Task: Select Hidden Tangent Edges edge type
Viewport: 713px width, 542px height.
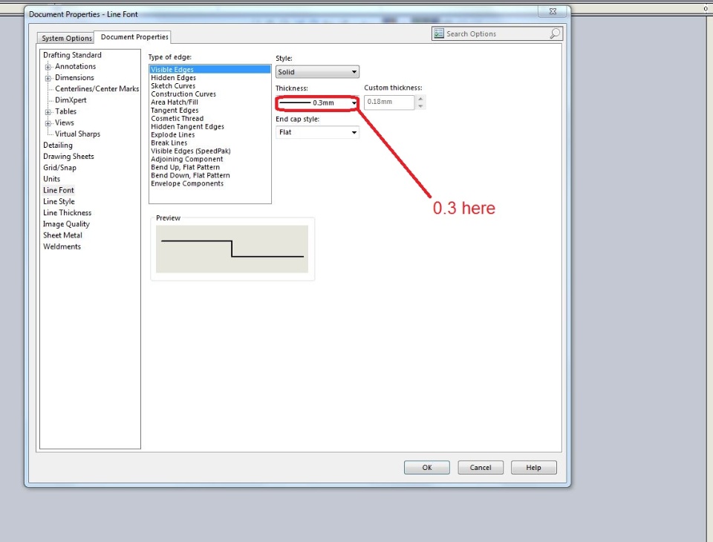Action: [x=187, y=127]
